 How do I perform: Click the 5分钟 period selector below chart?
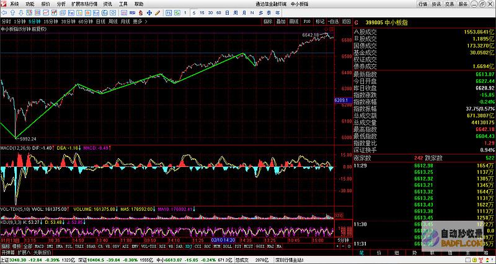[343, 240]
